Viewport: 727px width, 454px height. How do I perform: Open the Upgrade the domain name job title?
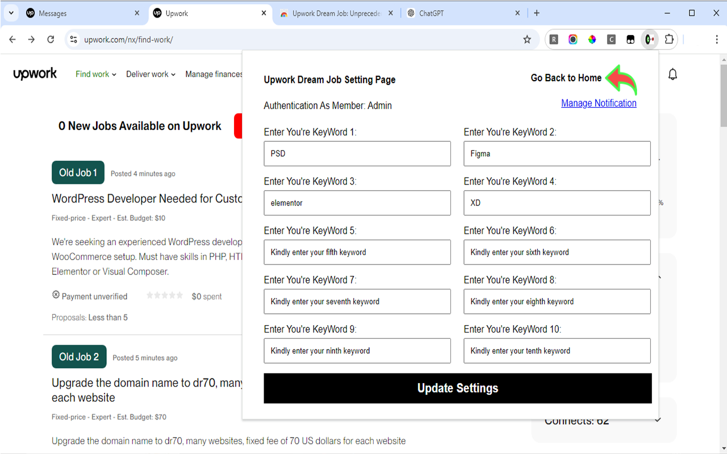click(148, 390)
